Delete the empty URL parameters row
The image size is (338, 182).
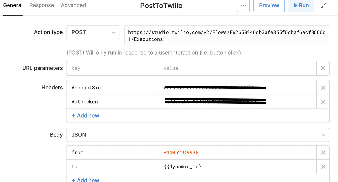coord(323,68)
